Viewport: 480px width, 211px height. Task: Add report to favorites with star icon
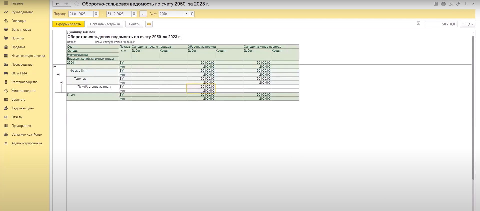(x=77, y=4)
